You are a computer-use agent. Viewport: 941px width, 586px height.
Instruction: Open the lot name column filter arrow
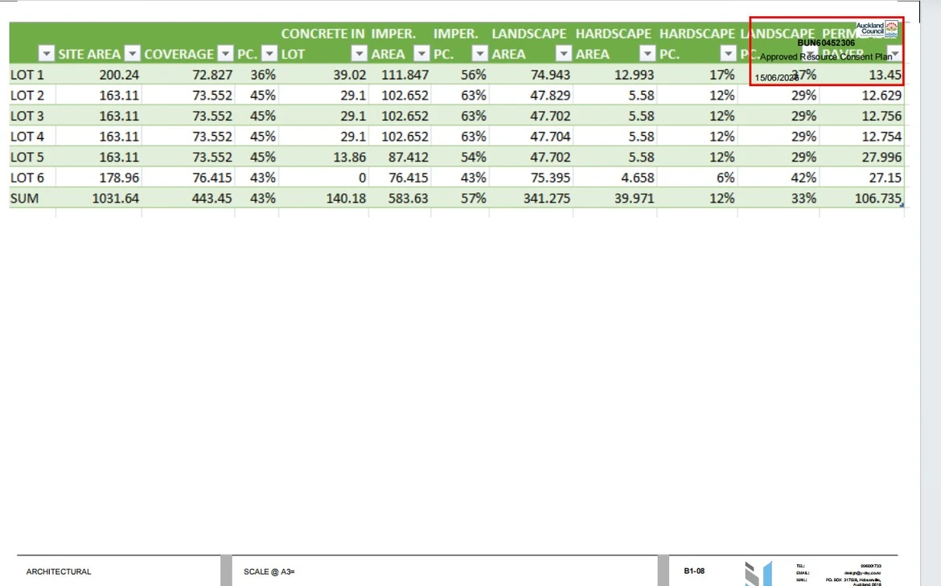(x=46, y=54)
